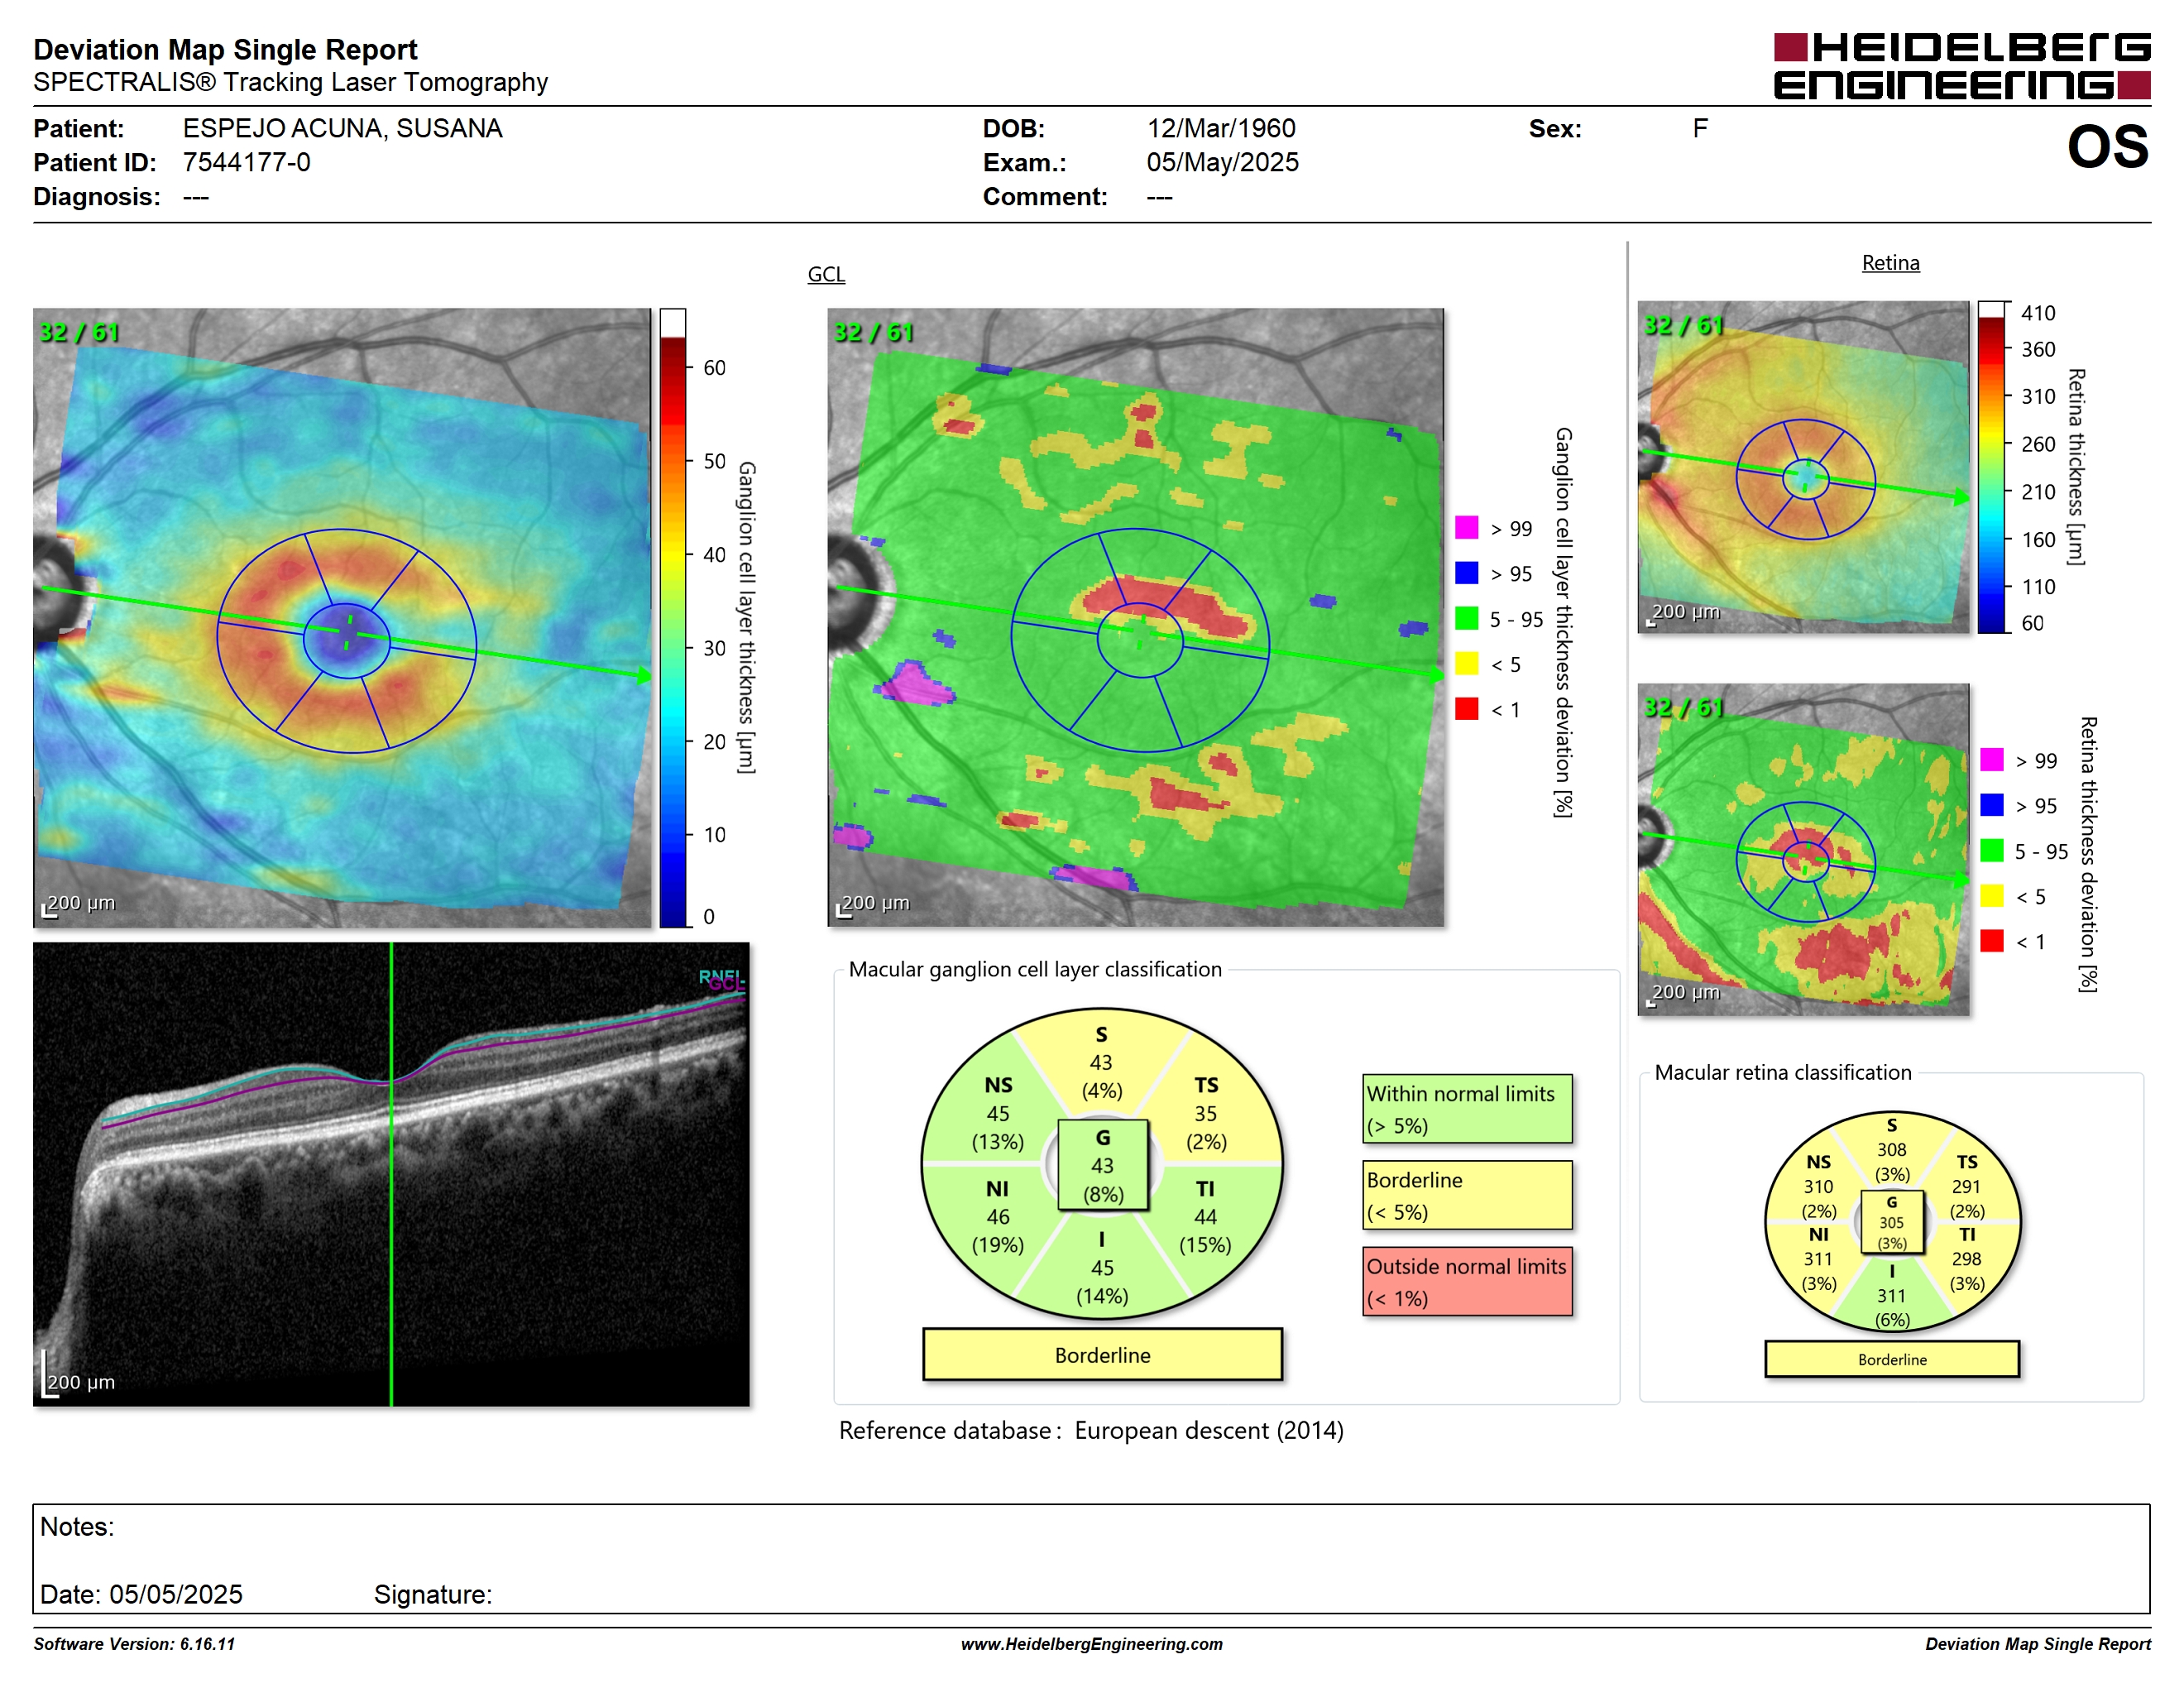
Task: Open the retina thickness map thumbnail
Action: click(x=1803, y=466)
